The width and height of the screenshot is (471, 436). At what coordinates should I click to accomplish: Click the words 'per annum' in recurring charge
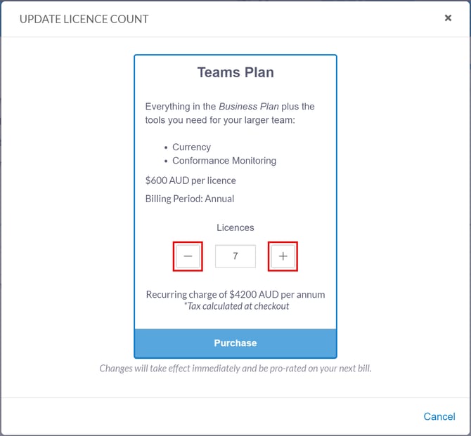tap(304, 294)
